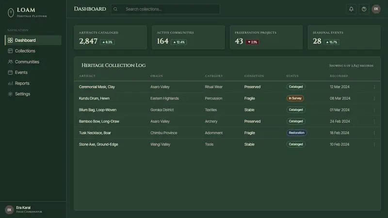The width and height of the screenshot is (388, 218).
Task: Click Cataloged badge for Ceremonial Mask
Action: click(x=296, y=87)
